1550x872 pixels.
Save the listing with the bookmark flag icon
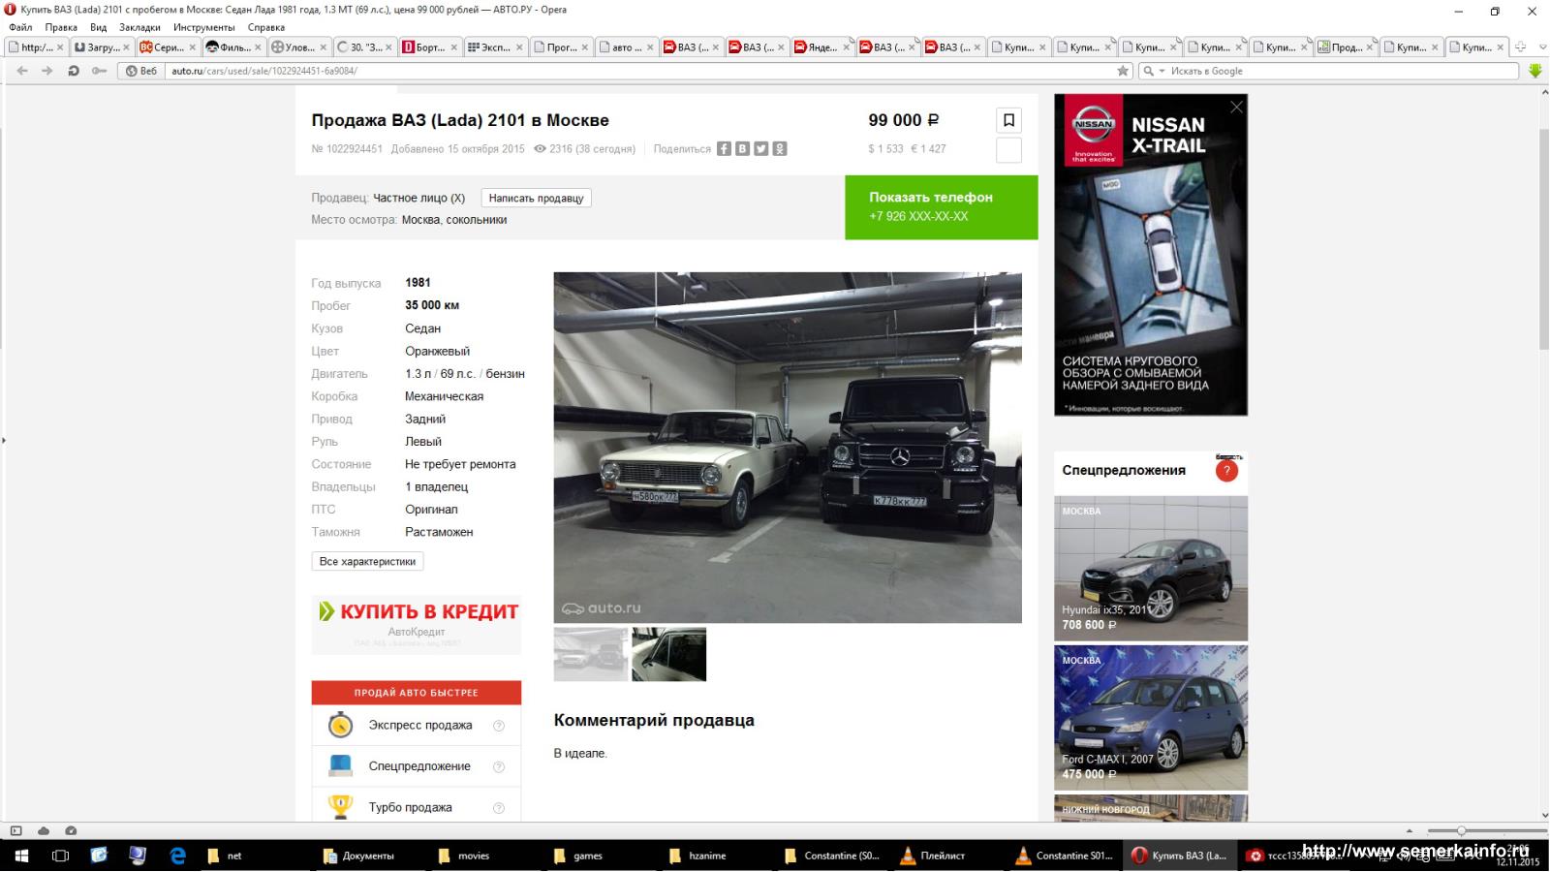pos(1008,120)
